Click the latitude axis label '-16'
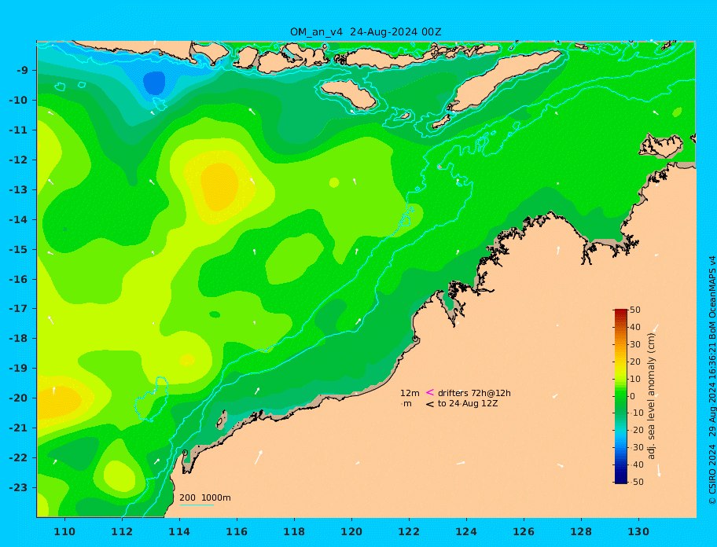 pos(19,279)
